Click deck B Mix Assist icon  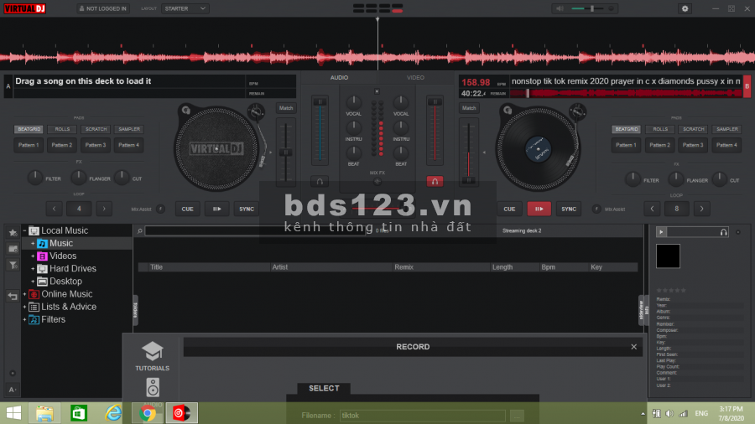(x=596, y=209)
